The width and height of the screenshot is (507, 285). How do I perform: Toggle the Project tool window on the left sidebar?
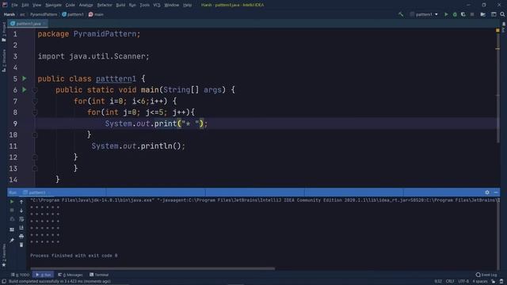click(4, 32)
